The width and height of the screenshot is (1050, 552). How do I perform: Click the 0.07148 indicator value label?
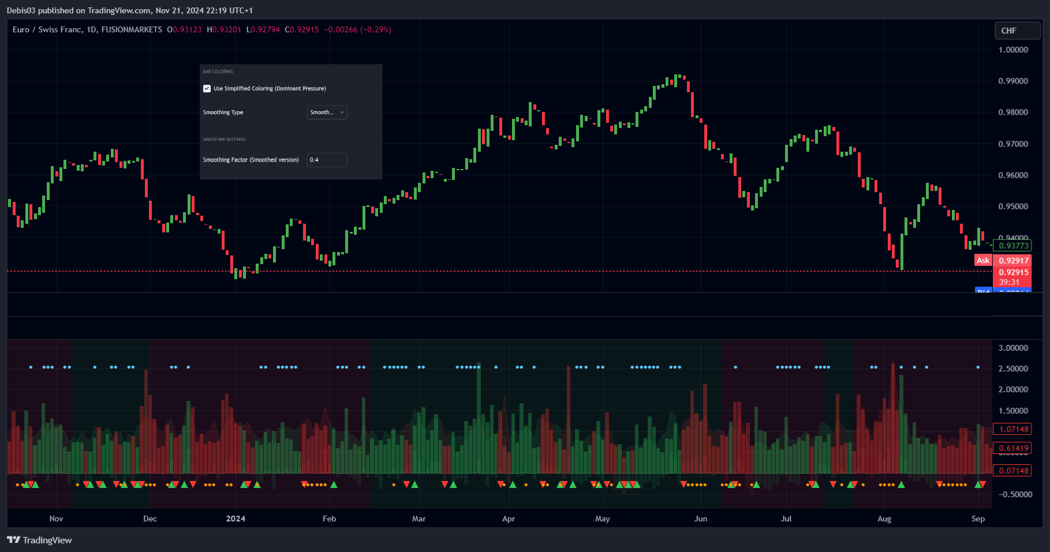coord(1012,471)
